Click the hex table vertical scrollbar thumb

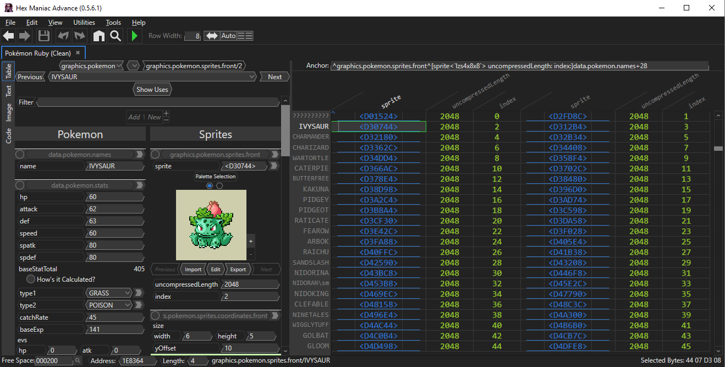[x=718, y=148]
